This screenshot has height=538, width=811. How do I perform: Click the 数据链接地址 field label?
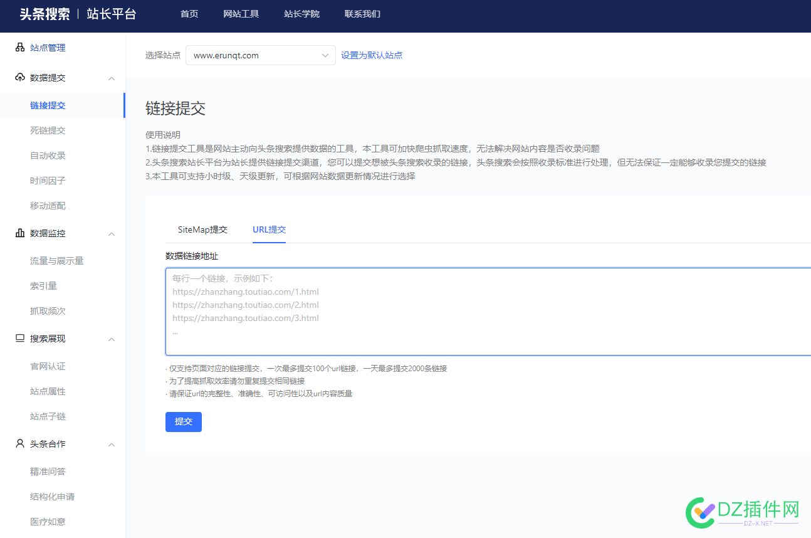[x=192, y=256]
